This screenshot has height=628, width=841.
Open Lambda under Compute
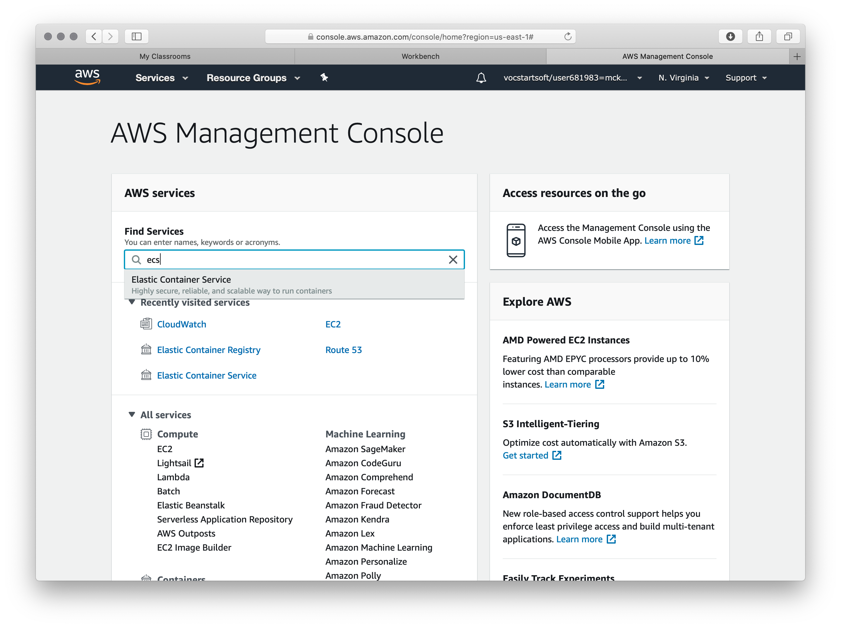[173, 477]
